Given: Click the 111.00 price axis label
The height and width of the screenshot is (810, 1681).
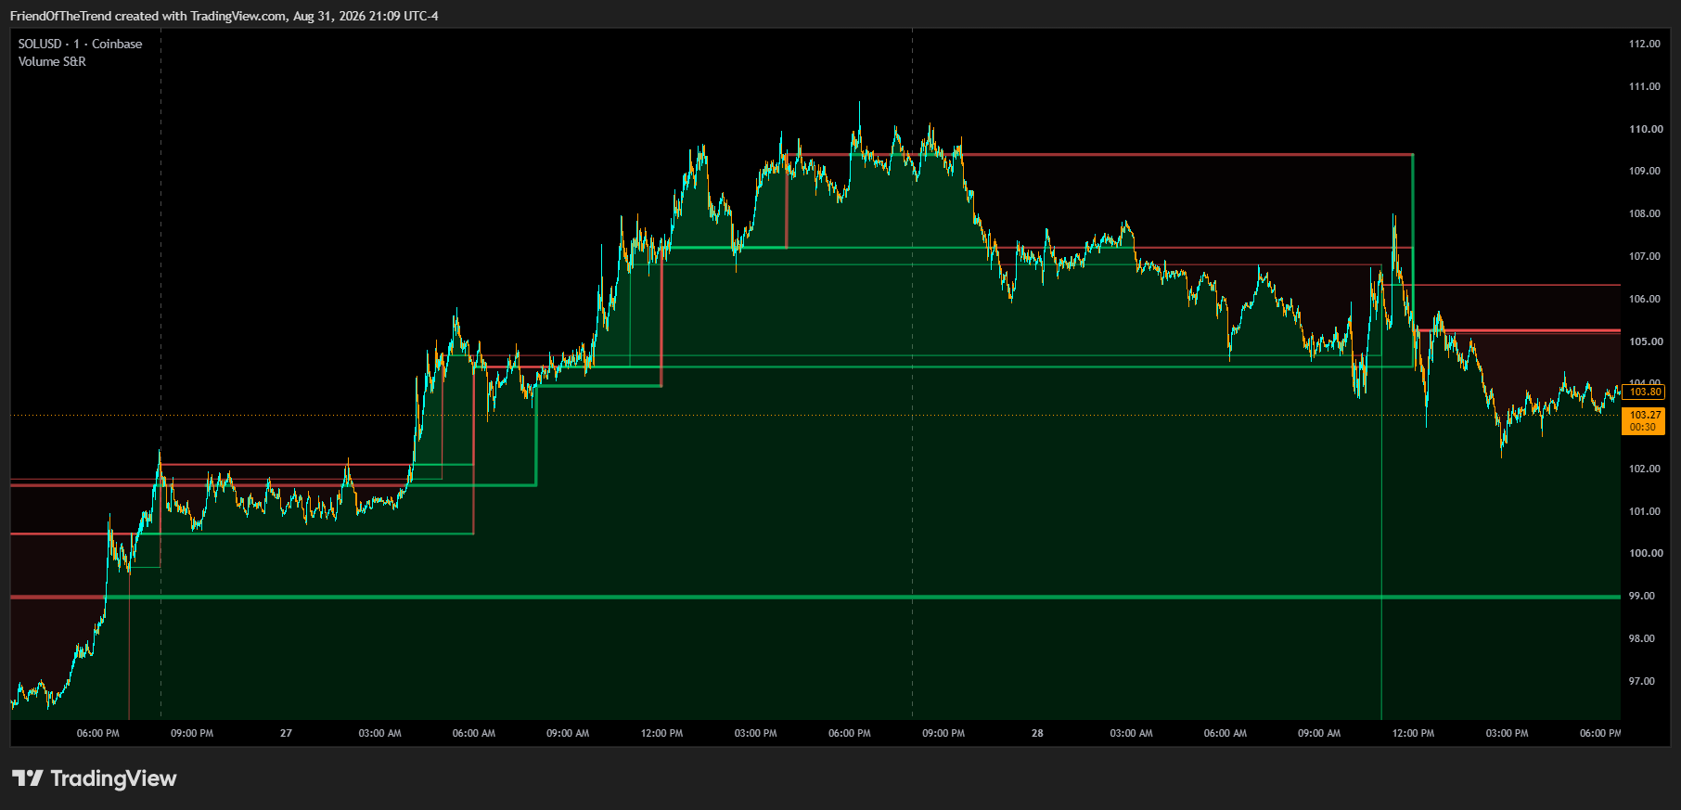Looking at the screenshot, I should tap(1645, 86).
